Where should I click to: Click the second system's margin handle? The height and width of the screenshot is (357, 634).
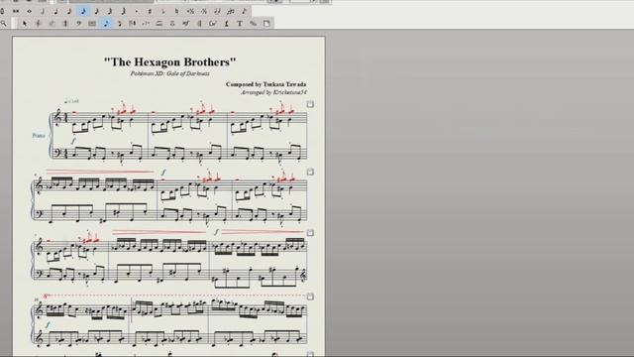tap(310, 172)
